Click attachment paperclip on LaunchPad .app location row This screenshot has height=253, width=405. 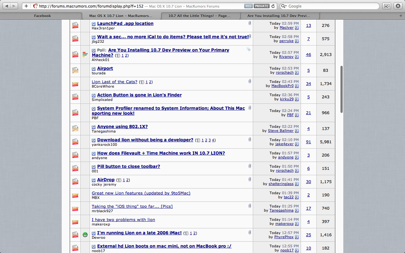[250, 23]
